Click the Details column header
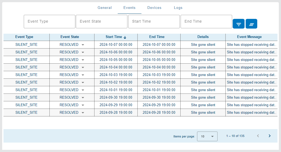 tap(203, 37)
